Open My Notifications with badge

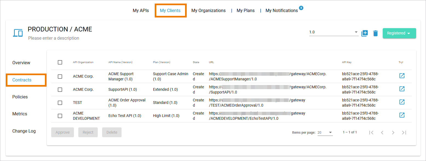[x=282, y=10]
